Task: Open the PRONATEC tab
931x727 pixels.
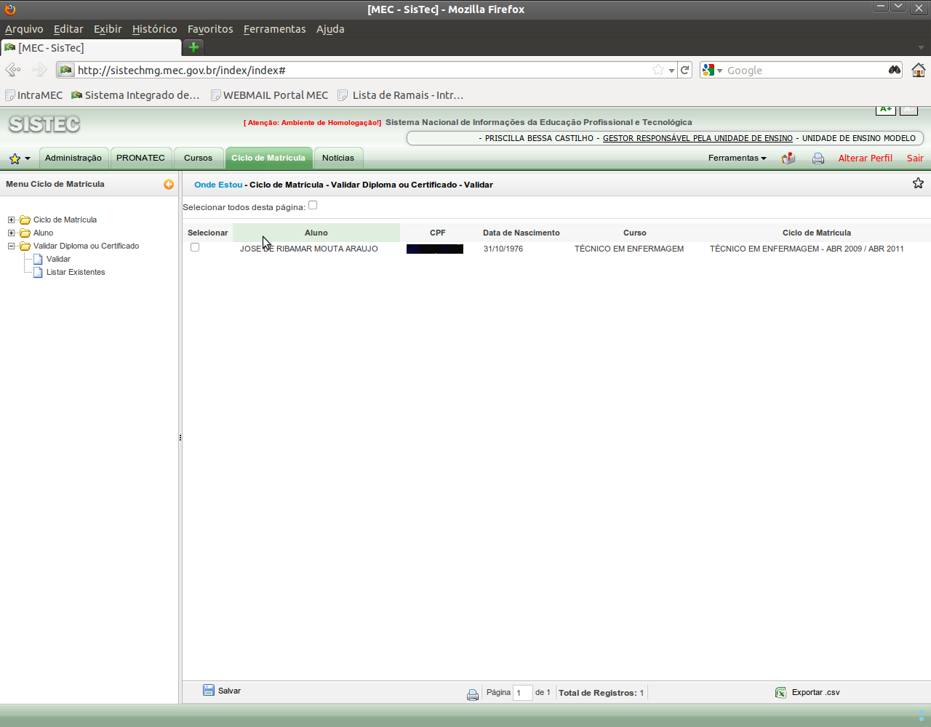Action: pos(141,158)
